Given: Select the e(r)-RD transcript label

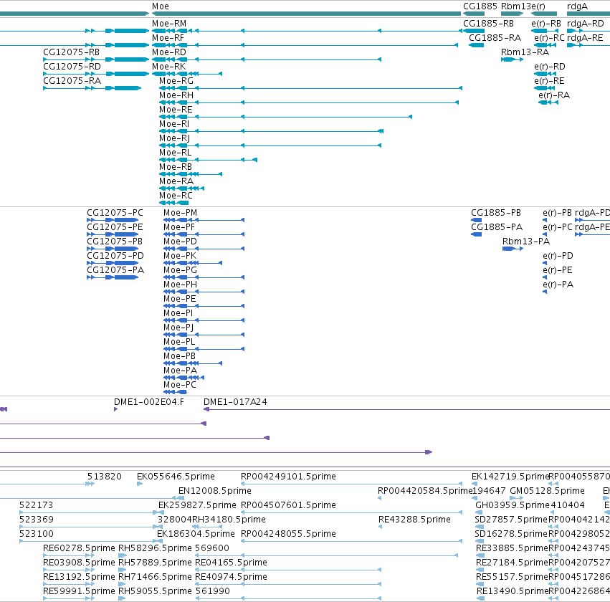Looking at the screenshot, I should [549, 67].
